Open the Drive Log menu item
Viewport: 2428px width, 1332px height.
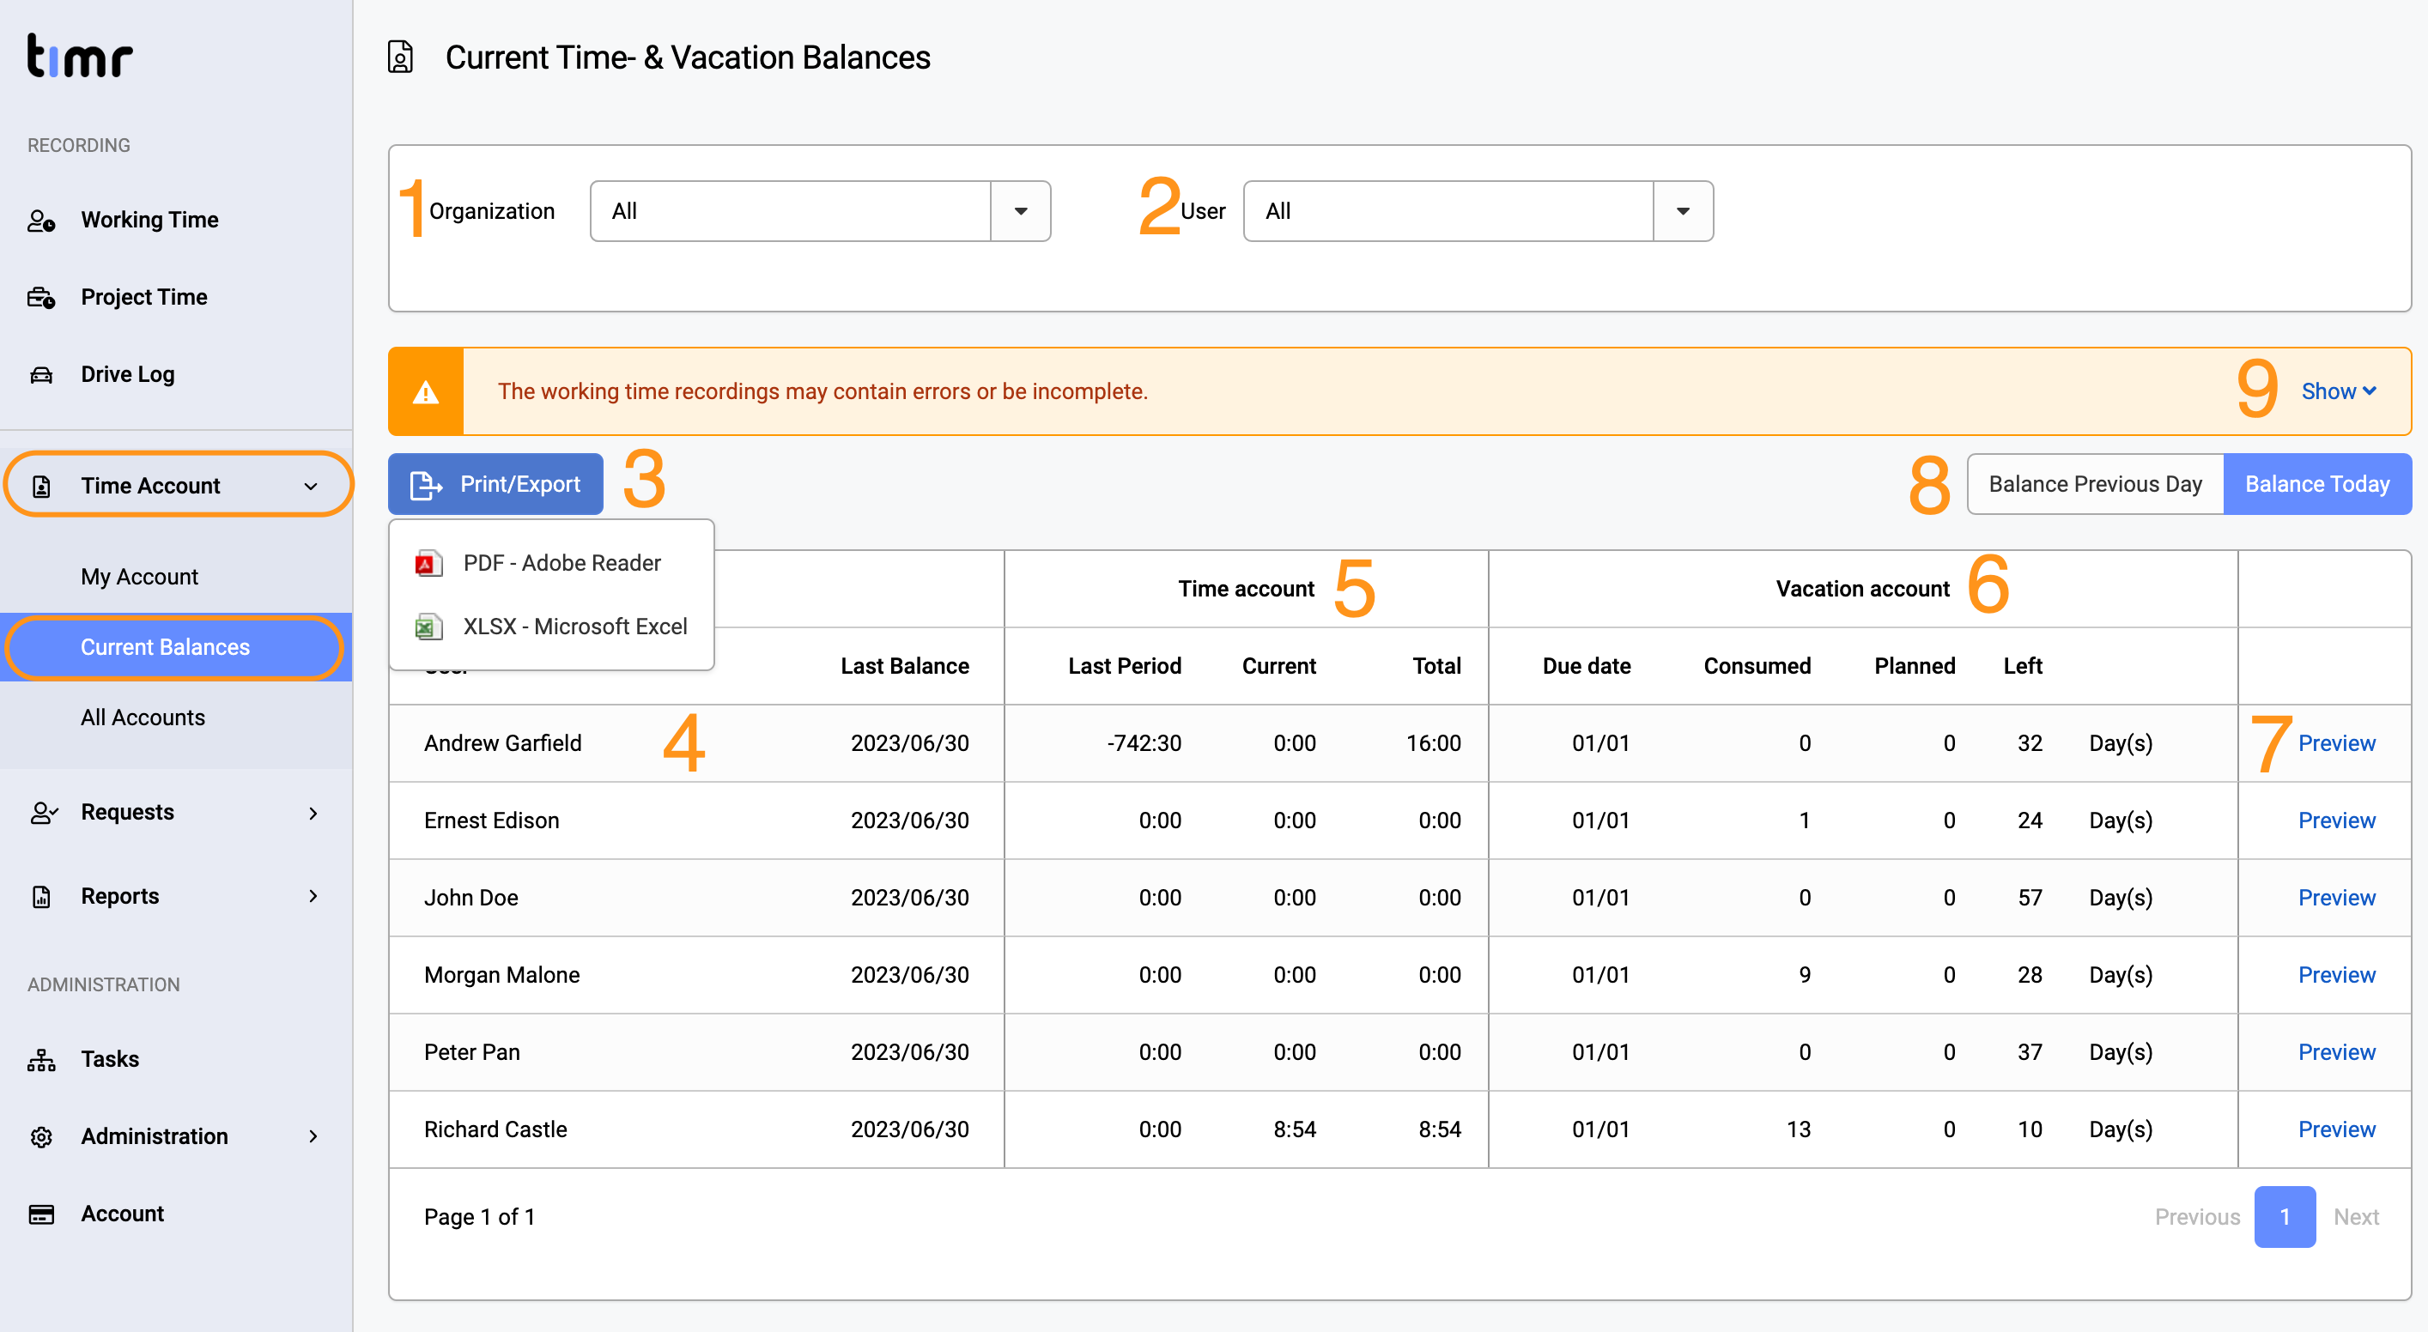coord(176,375)
